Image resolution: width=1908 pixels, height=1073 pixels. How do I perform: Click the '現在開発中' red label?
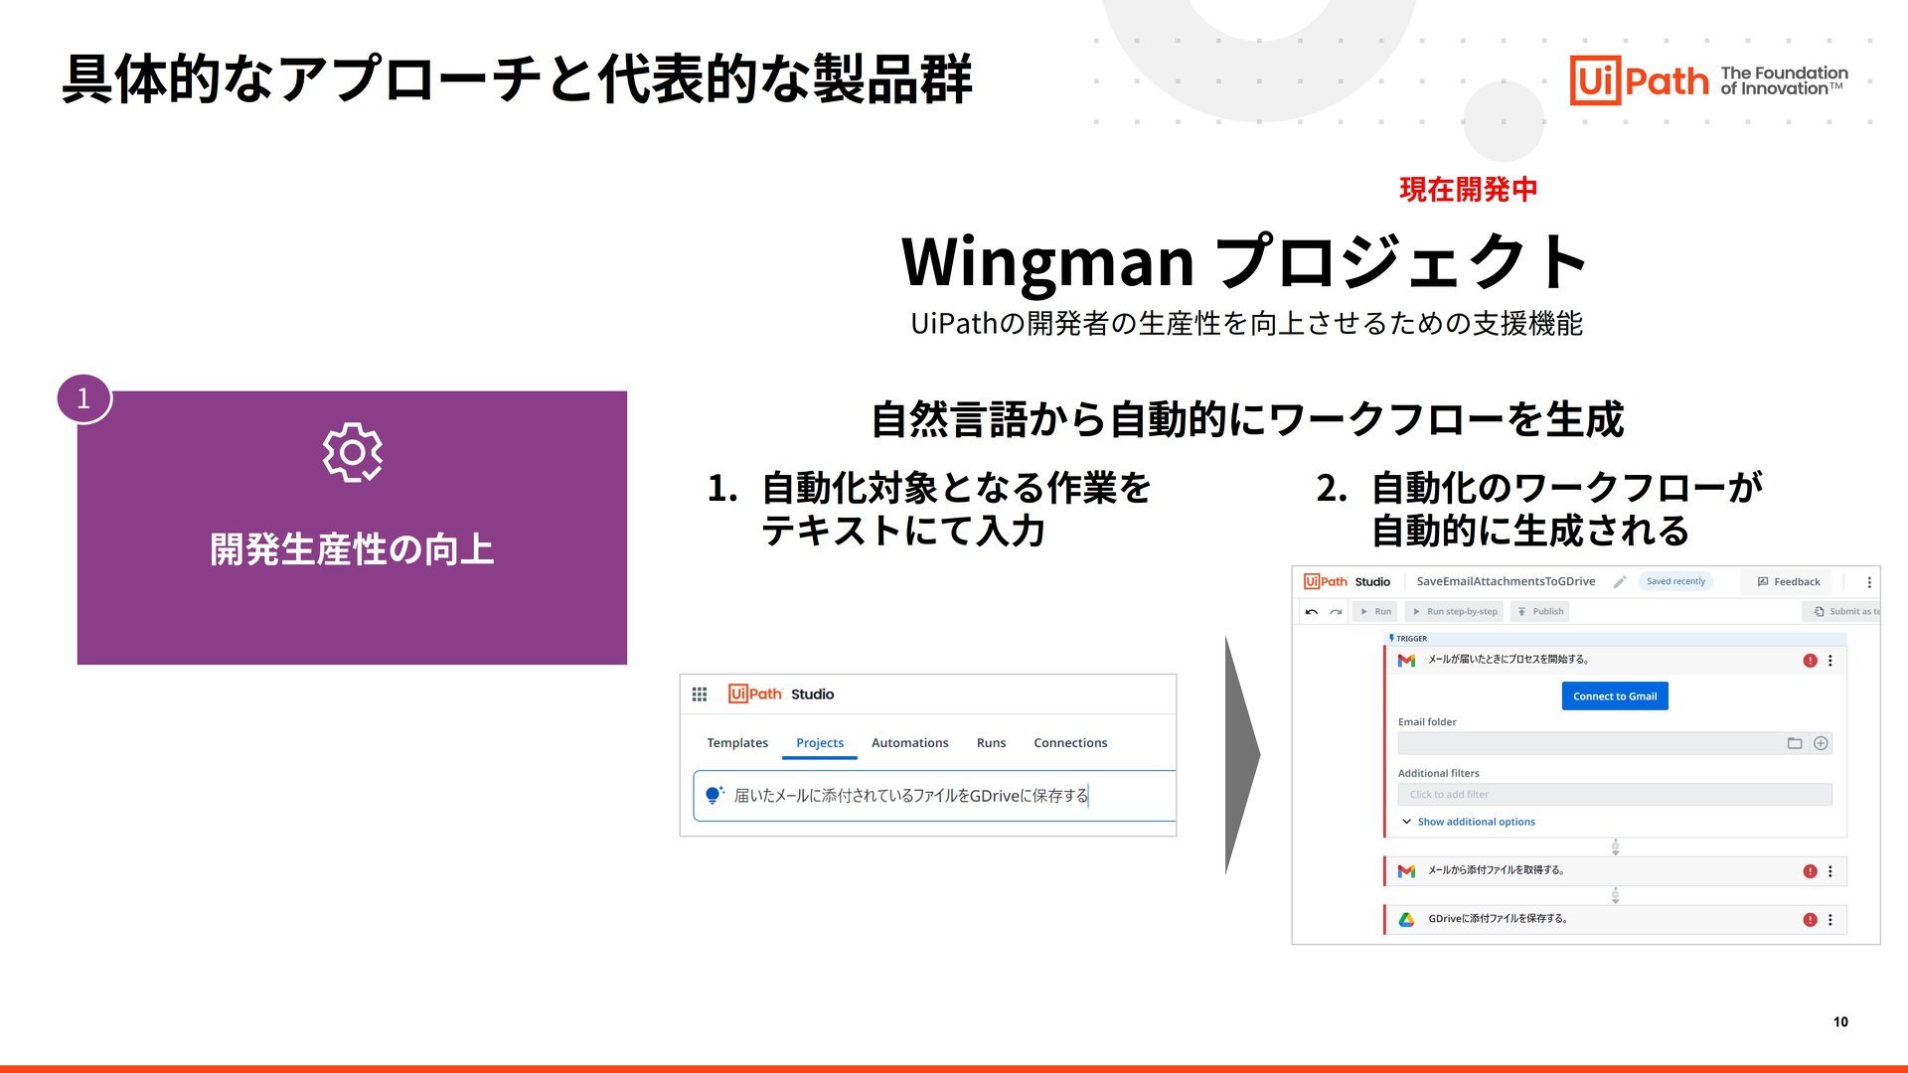click(x=1468, y=189)
